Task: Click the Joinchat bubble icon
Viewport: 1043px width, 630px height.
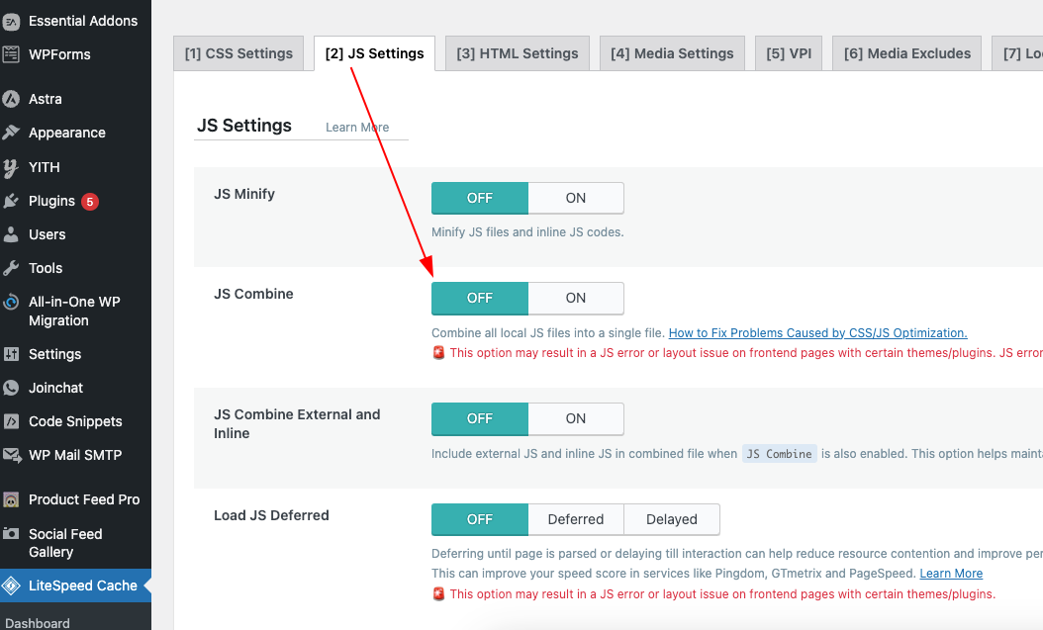Action: [11, 388]
